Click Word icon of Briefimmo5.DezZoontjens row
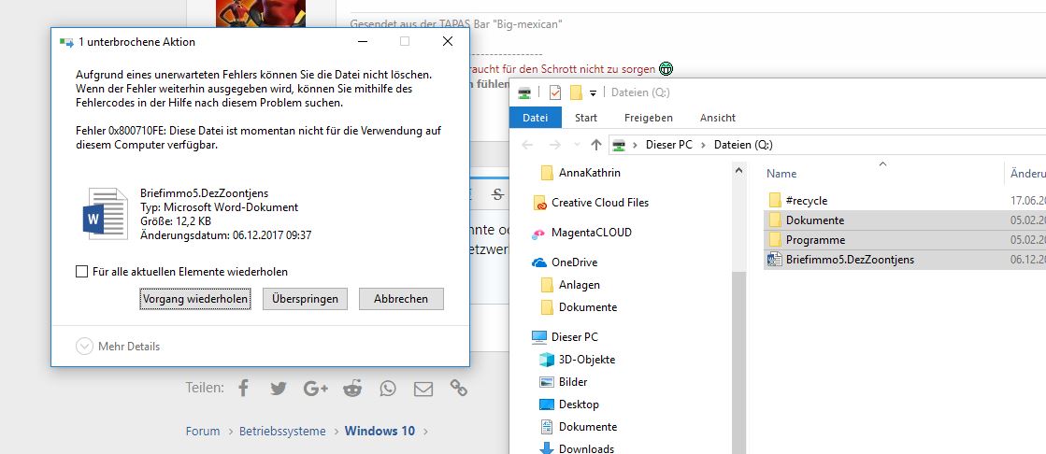 [x=775, y=260]
